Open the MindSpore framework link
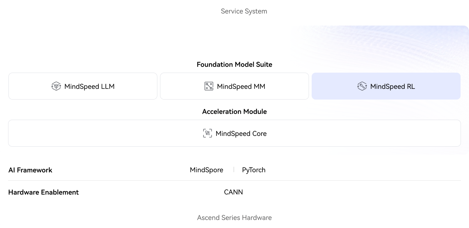 coord(207,170)
